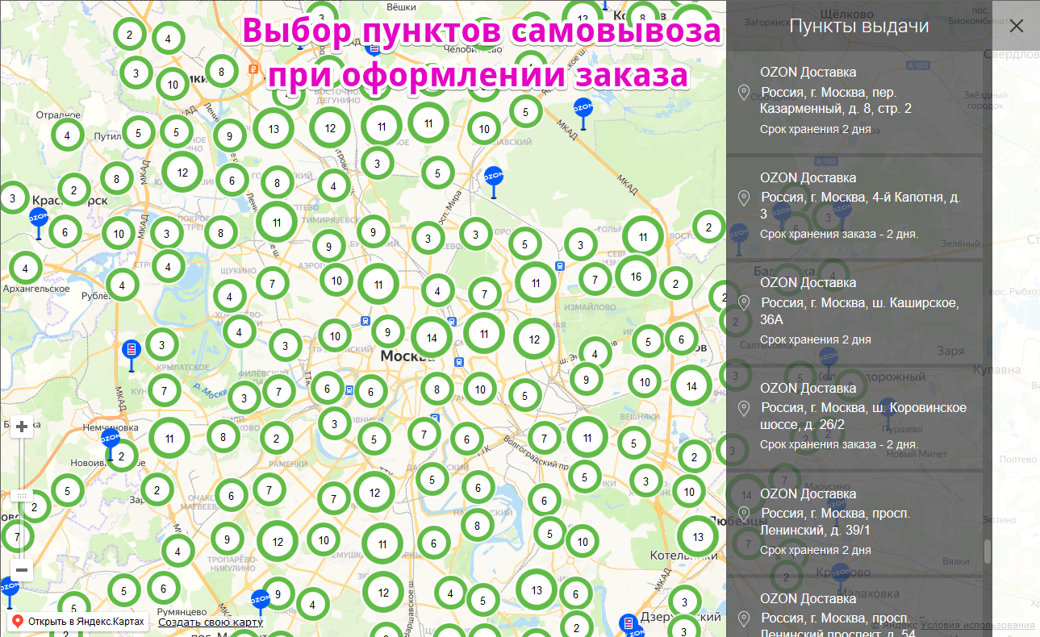The height and width of the screenshot is (637, 1040).
Task: Open the cluster marked 16
Action: click(x=636, y=277)
